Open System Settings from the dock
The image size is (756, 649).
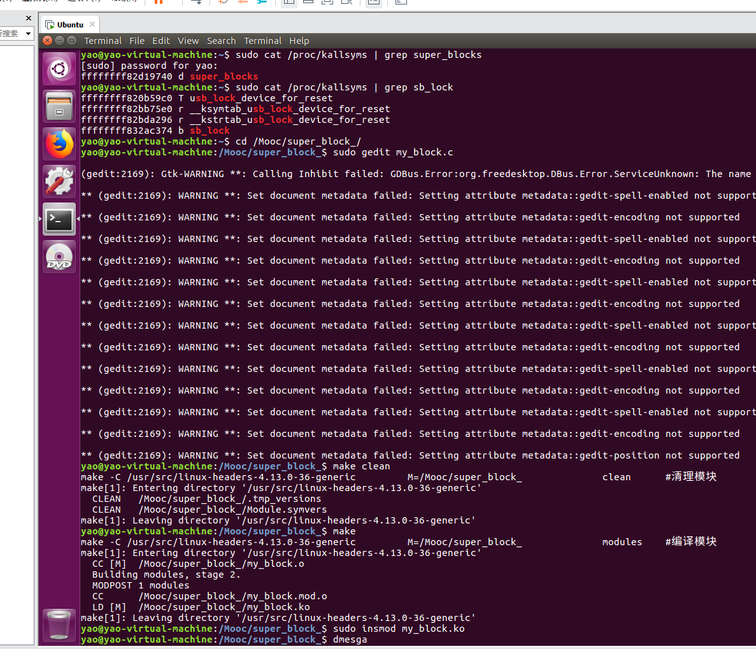pos(59,181)
